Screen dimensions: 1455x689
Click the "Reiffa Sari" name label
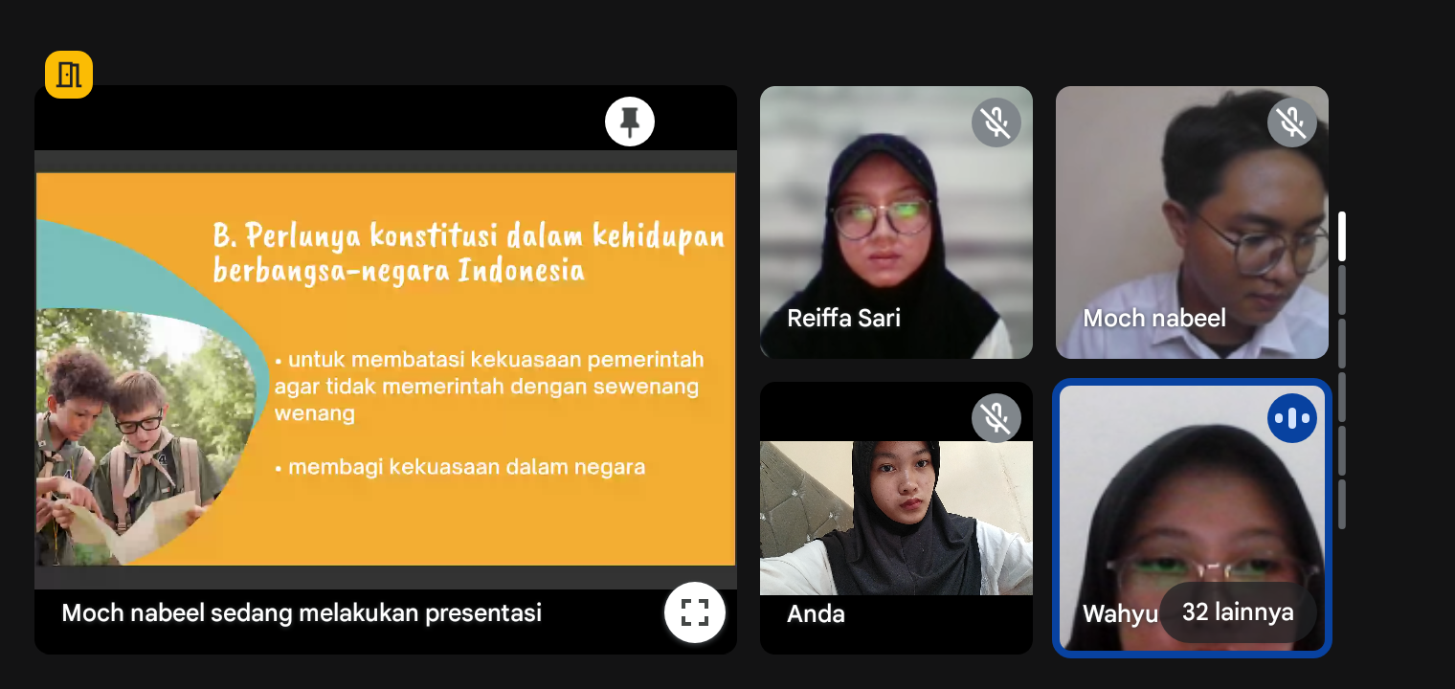tap(843, 319)
